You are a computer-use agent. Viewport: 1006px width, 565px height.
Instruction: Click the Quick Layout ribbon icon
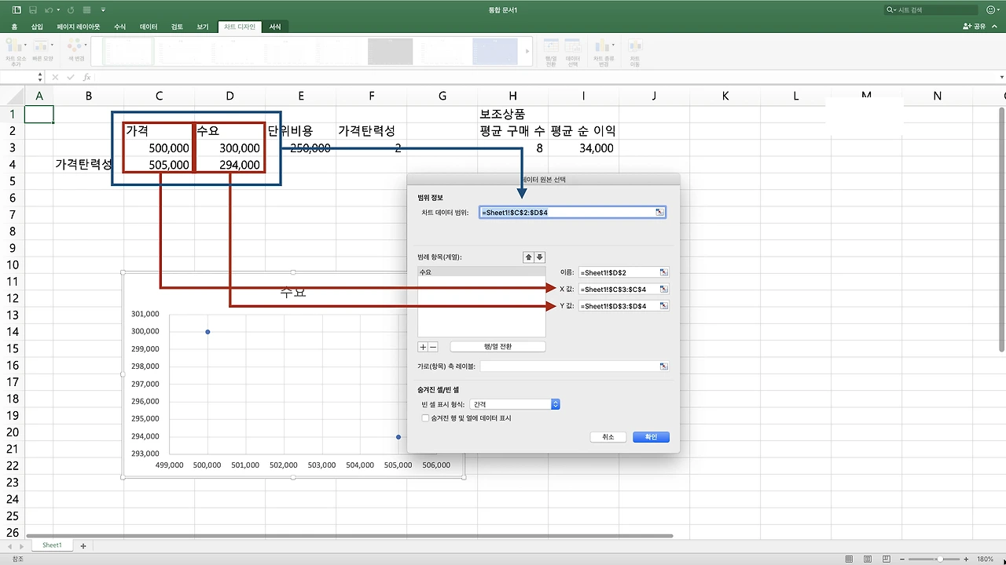(42, 51)
